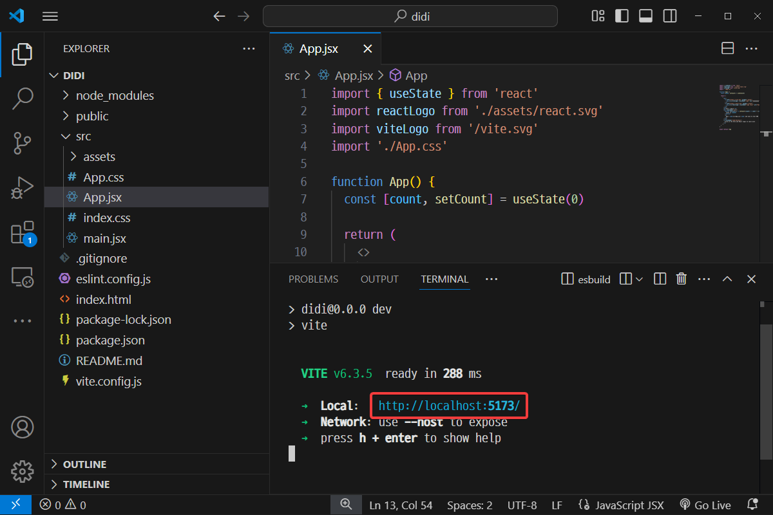Click the Go Live status bar button
This screenshot has width=773, height=515.
pyautogui.click(x=705, y=505)
